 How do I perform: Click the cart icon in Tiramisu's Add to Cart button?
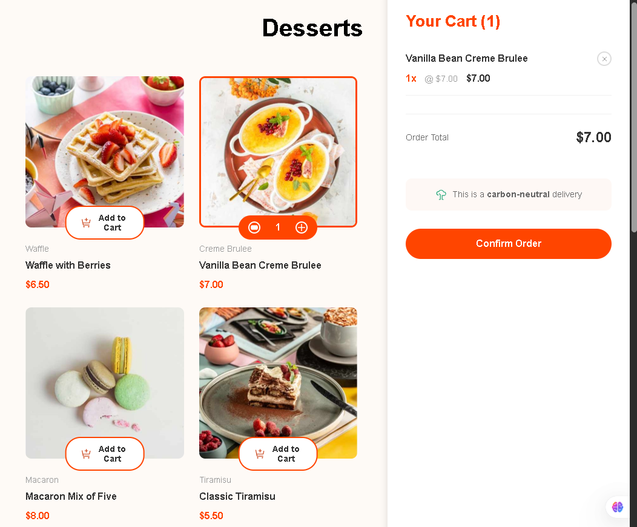click(260, 454)
